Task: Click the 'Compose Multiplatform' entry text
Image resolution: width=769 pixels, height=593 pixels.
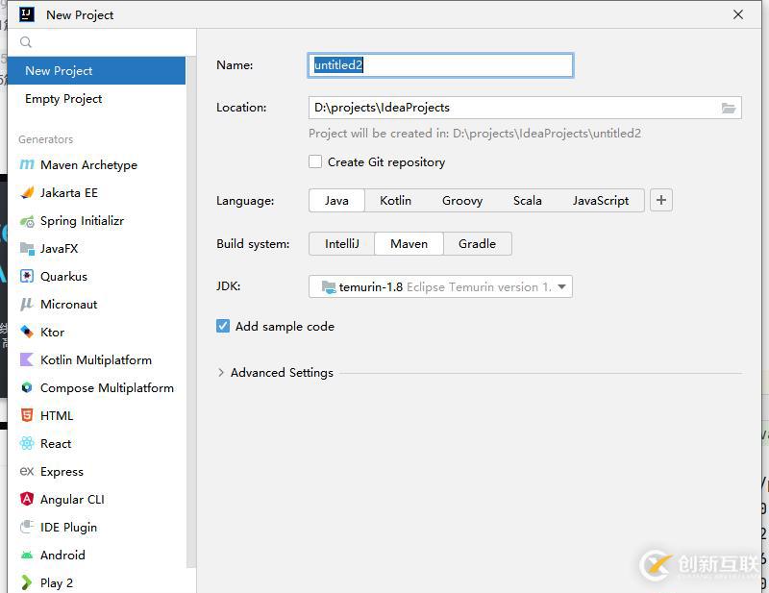Action: pyautogui.click(x=107, y=388)
